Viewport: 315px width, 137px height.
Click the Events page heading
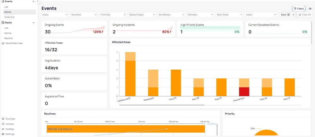(49, 8)
